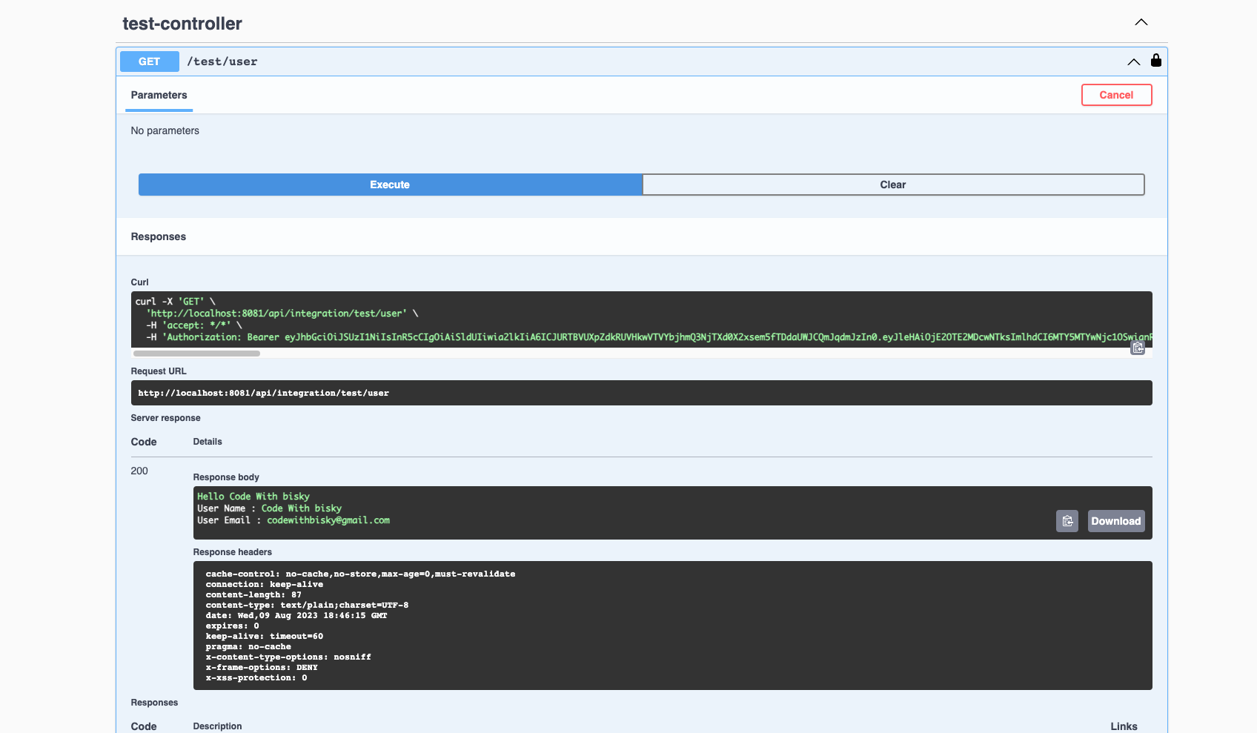Image resolution: width=1257 pixels, height=733 pixels.
Task: Click the 'No parameters' text
Action: (165, 130)
